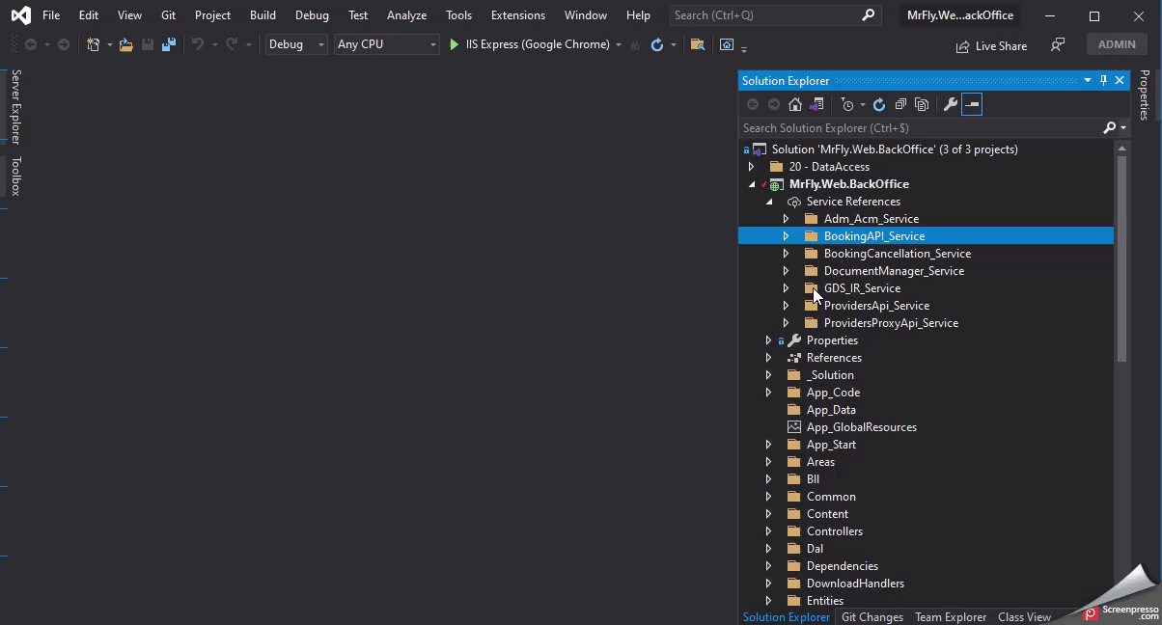Select the Solution 'MrFly.Web.BackOffice' root node
Viewport: 1162px width, 625px height.
click(895, 149)
